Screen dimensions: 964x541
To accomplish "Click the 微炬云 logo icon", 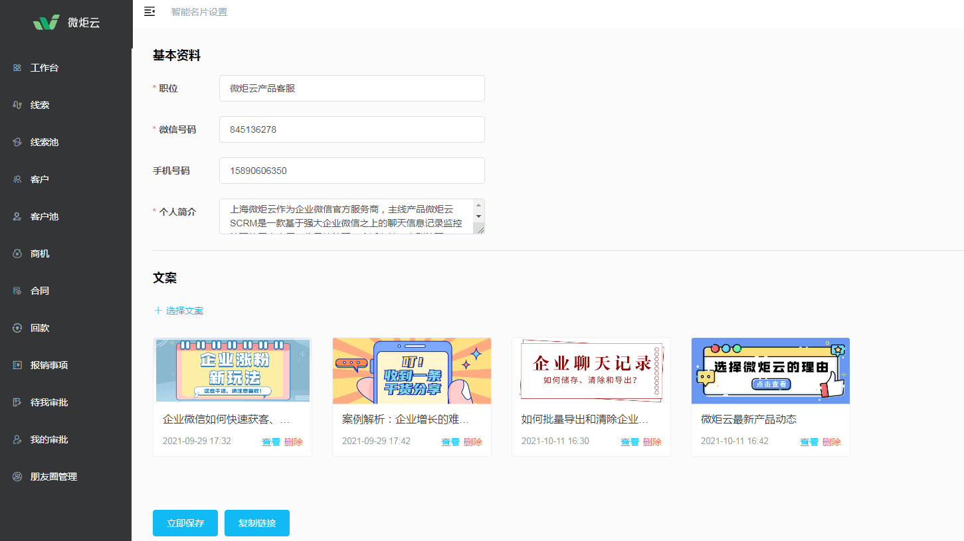I will (47, 23).
